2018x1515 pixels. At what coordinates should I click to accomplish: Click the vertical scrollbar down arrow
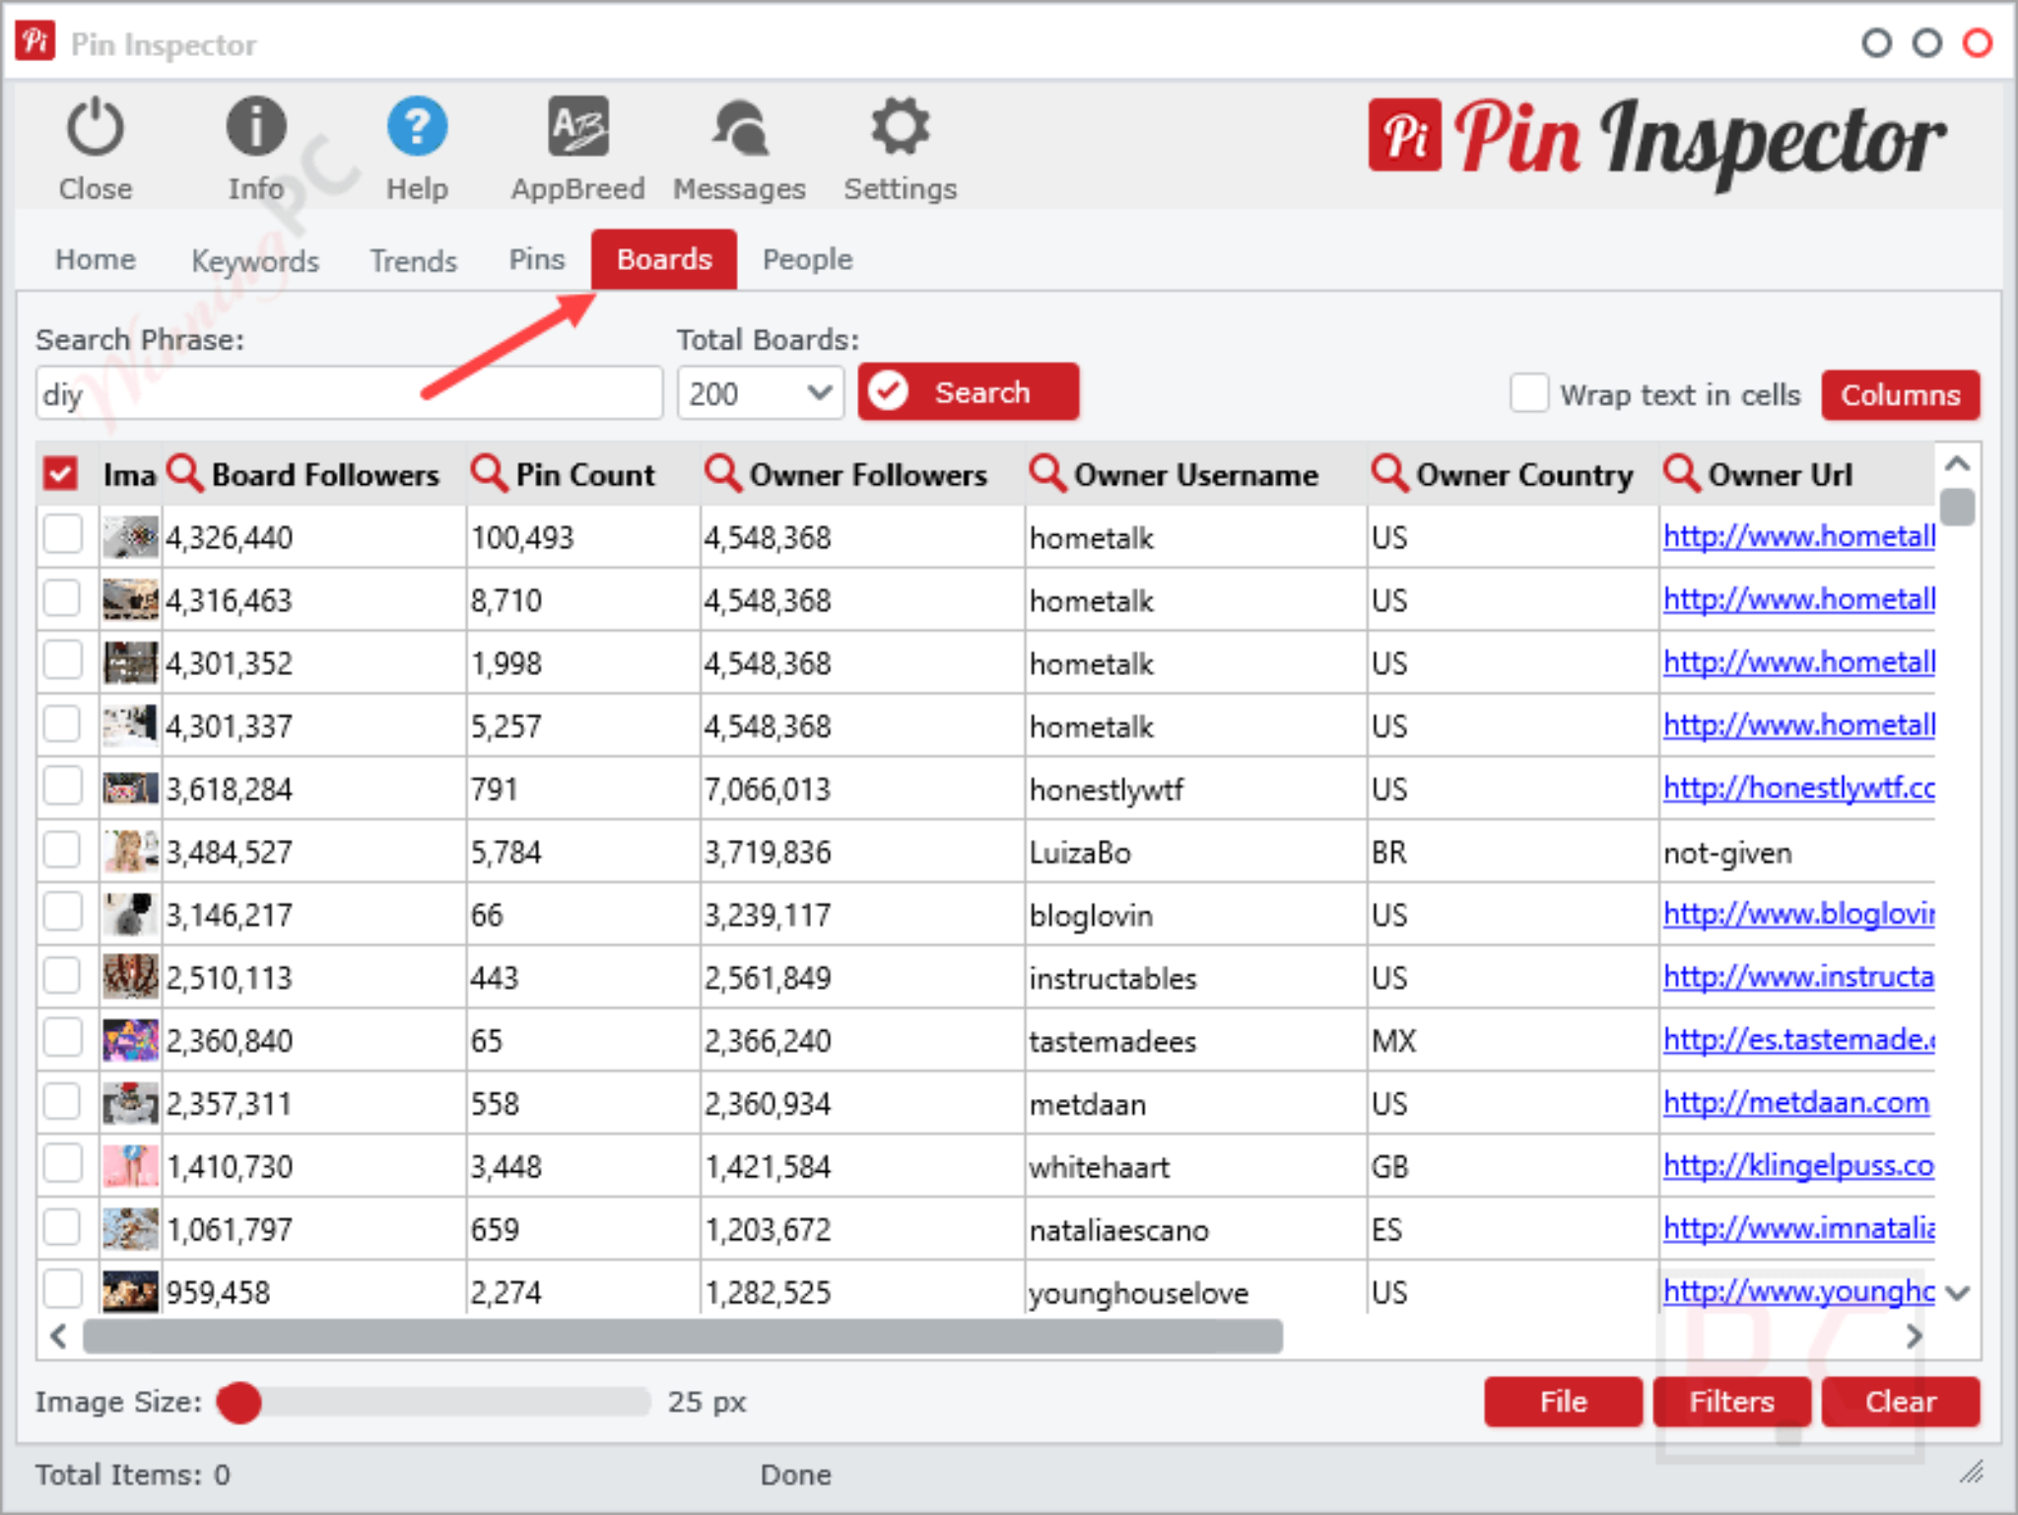coord(1959,1292)
